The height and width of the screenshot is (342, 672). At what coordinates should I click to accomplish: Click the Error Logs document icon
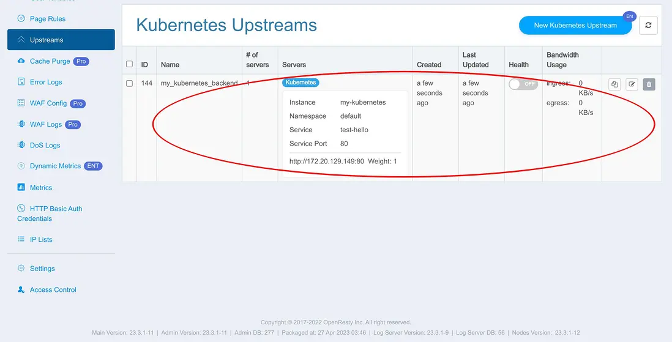[21, 81]
